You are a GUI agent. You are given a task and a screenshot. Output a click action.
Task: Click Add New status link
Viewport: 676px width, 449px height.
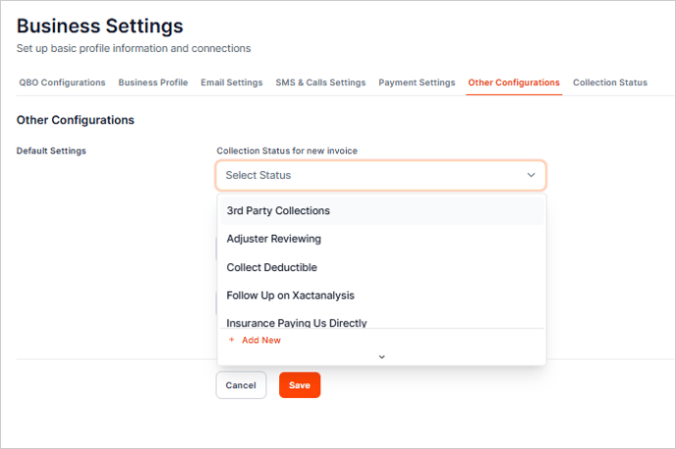260,340
